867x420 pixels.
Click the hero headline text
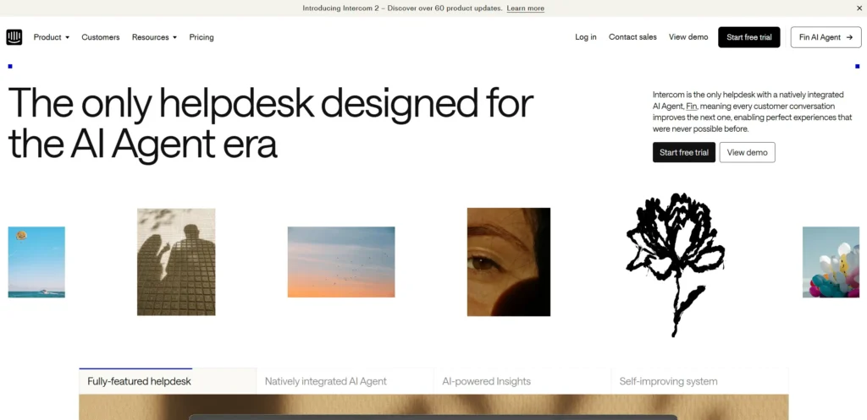271,123
